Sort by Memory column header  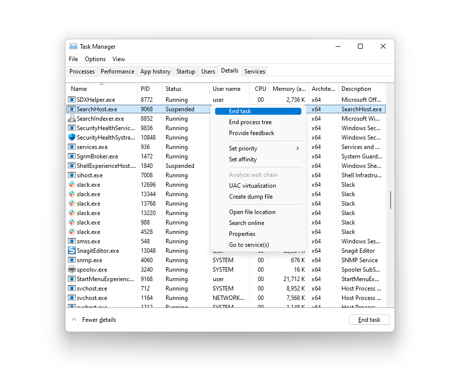(x=289, y=89)
